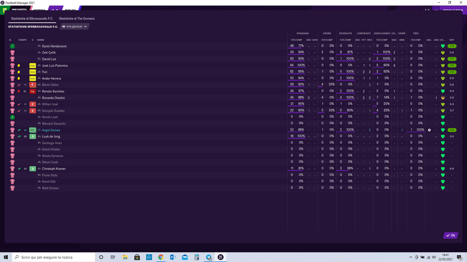Click Samir Handanovic's green goalkeeper number badge
The height and width of the screenshot is (262, 467).
(x=12, y=46)
